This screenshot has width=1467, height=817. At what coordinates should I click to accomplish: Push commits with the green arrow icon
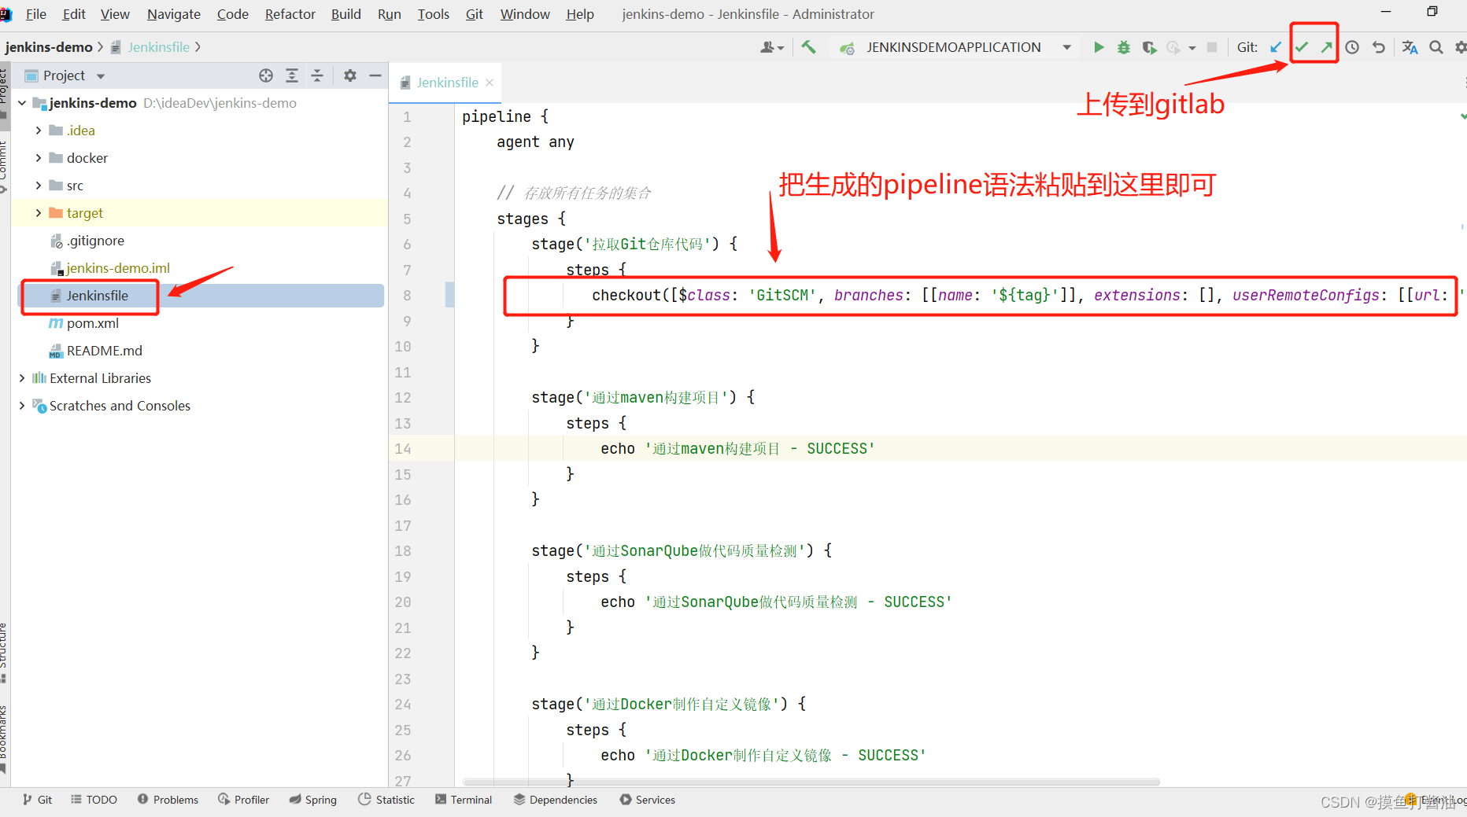pyautogui.click(x=1327, y=47)
